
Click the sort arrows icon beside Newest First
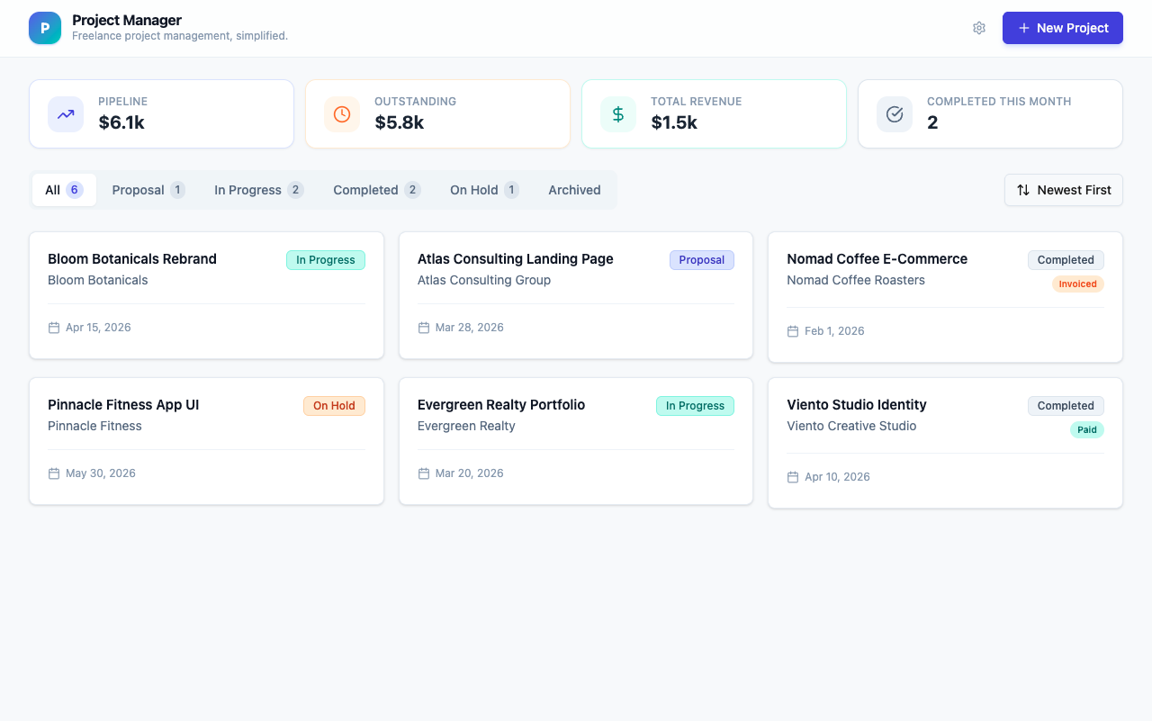pyautogui.click(x=1023, y=190)
